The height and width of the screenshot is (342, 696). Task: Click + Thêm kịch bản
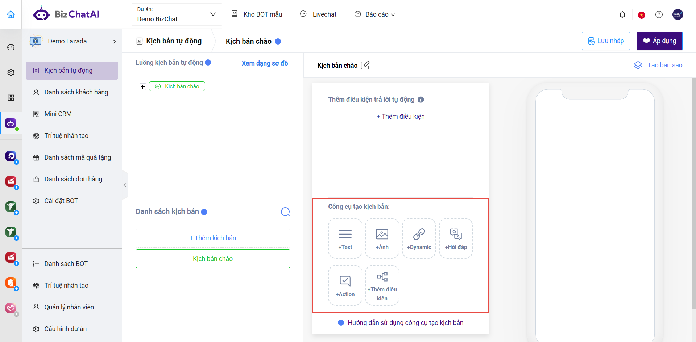[213, 238]
